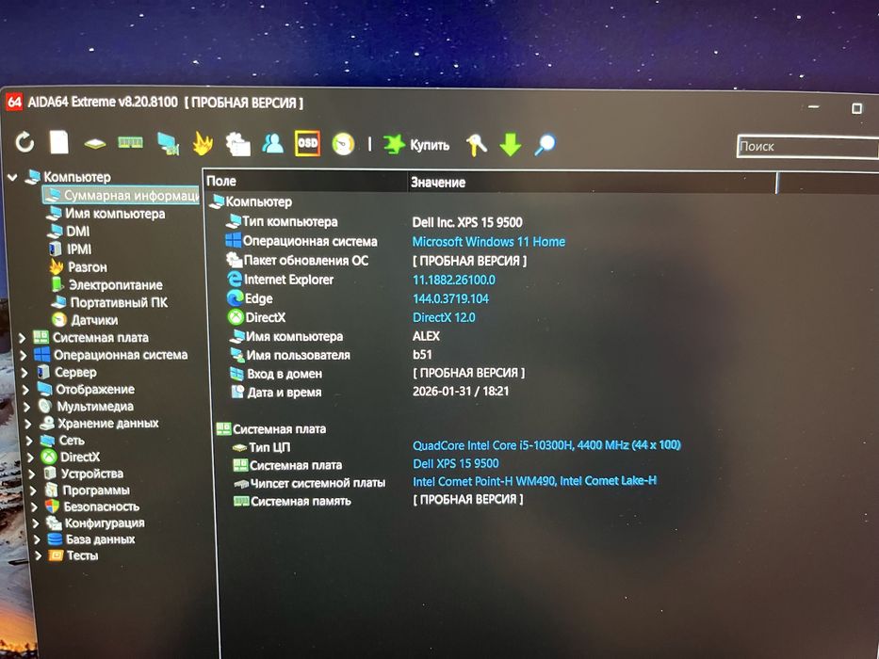Viewport: 879px width, 659px height.
Task: Open the Intel Comet Point-H WM490 chipset link
Action: coord(534,481)
